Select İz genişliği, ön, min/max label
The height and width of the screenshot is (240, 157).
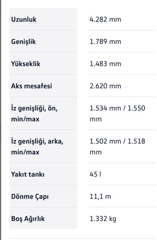click(x=35, y=114)
